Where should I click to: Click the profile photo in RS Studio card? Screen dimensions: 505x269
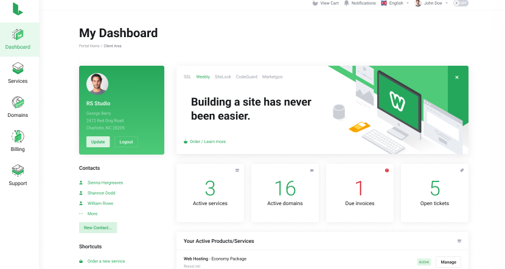click(x=97, y=84)
